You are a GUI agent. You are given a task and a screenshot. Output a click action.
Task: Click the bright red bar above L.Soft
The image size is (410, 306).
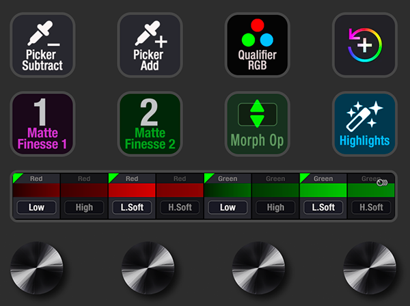(132, 190)
